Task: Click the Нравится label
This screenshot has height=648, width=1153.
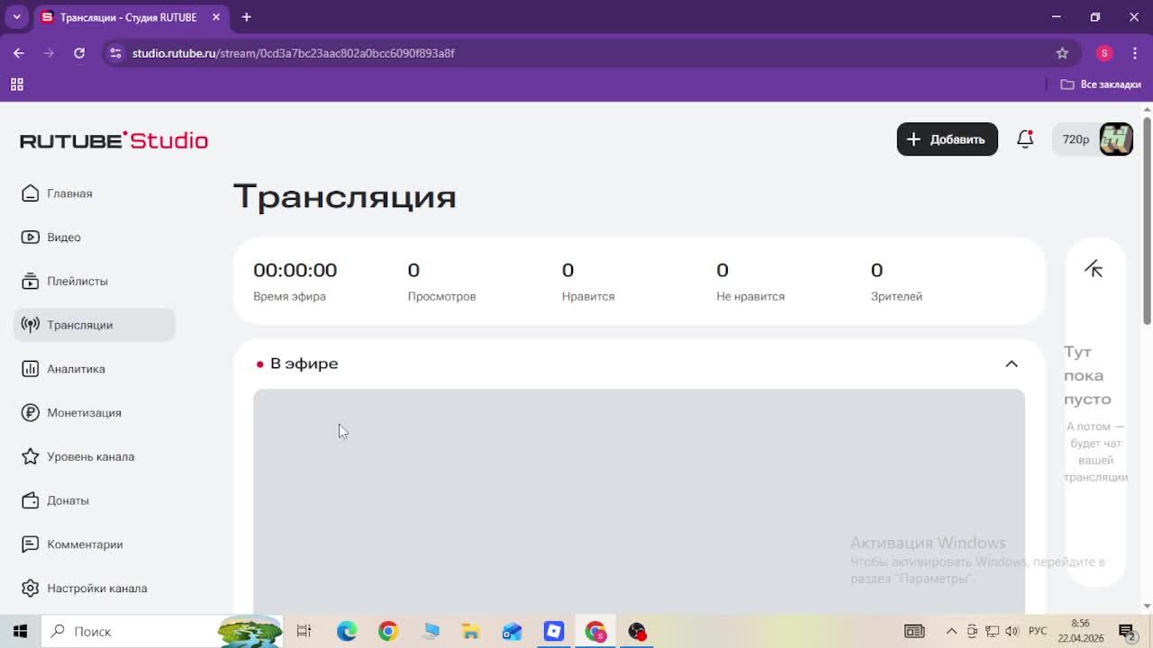Action: pyautogui.click(x=588, y=296)
